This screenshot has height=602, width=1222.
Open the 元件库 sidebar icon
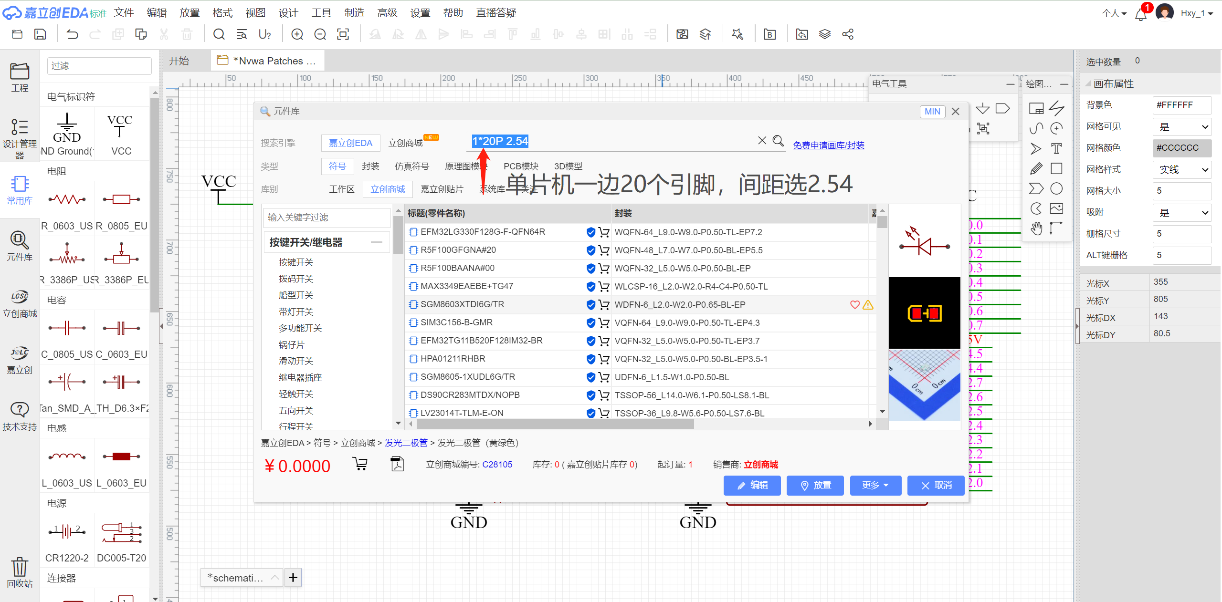point(20,246)
